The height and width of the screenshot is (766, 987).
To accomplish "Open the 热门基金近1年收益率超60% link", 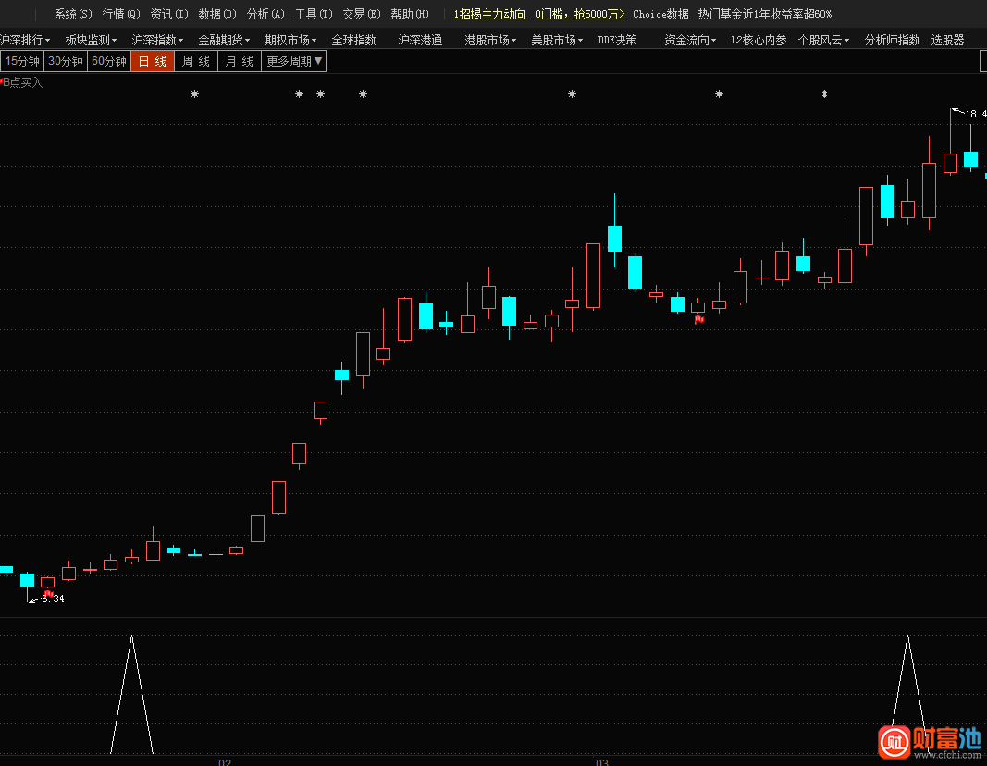I will point(764,15).
